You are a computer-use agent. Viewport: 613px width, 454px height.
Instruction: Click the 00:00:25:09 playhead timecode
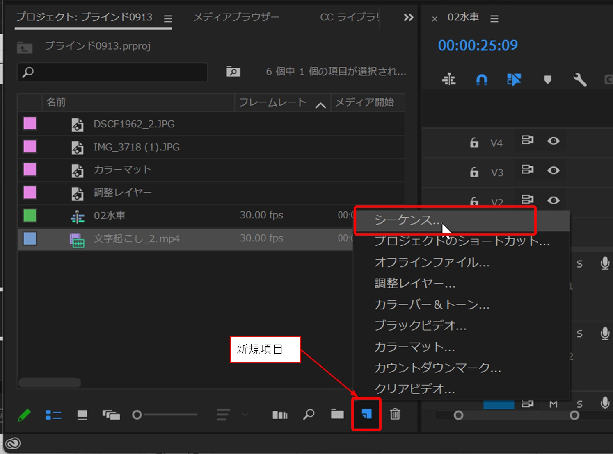tap(478, 45)
